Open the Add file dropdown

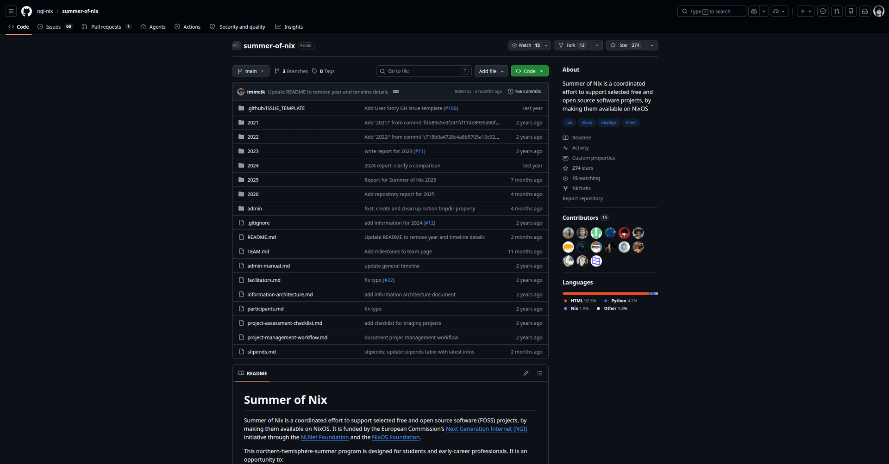tap(491, 71)
